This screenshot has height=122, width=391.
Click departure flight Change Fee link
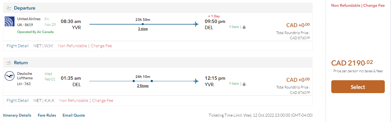pyautogui.click(x=101, y=46)
